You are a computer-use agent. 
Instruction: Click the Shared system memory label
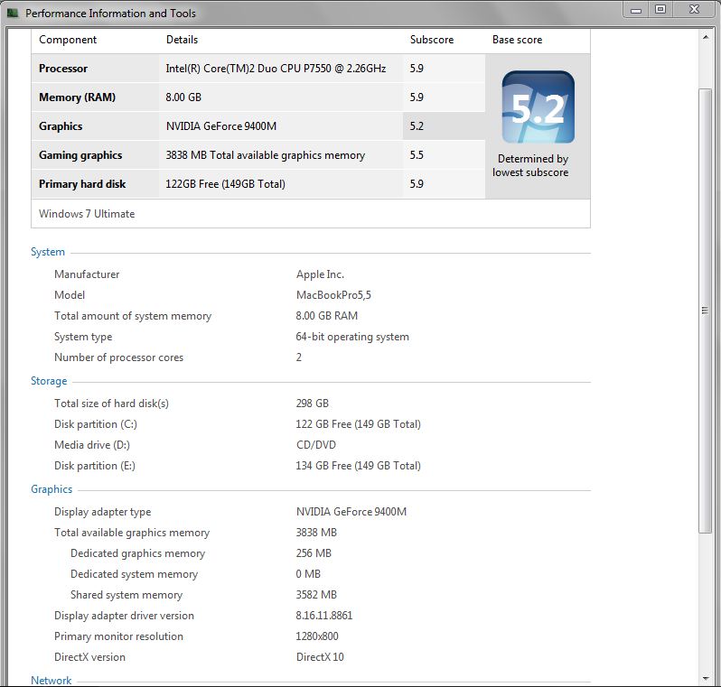(x=126, y=595)
